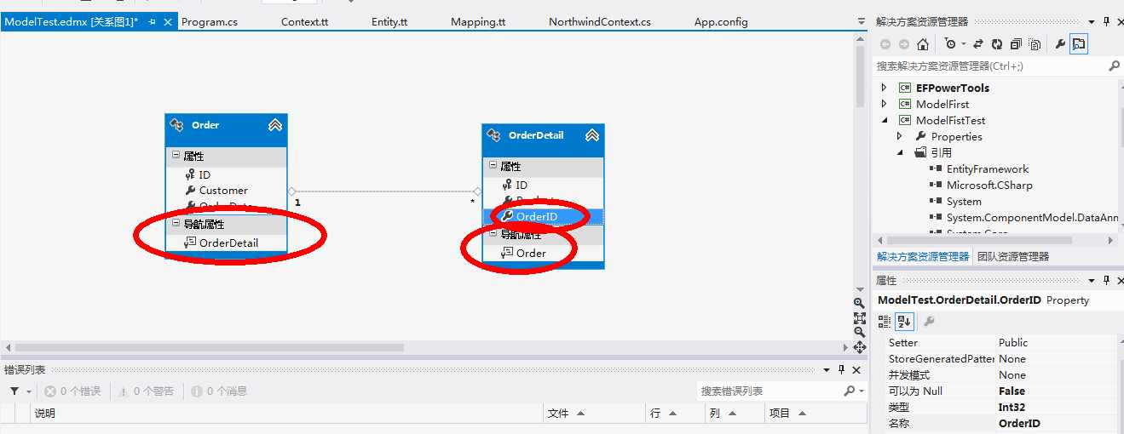Click the Back arrow in Solution Explorer toolbar
The height and width of the screenshot is (434, 1124).
tap(885, 44)
